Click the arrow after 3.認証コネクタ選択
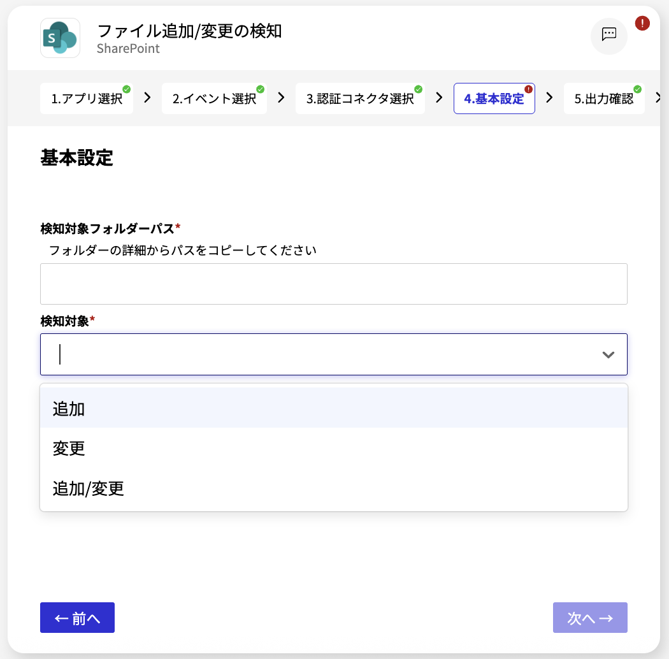669x659 pixels. coord(439,98)
